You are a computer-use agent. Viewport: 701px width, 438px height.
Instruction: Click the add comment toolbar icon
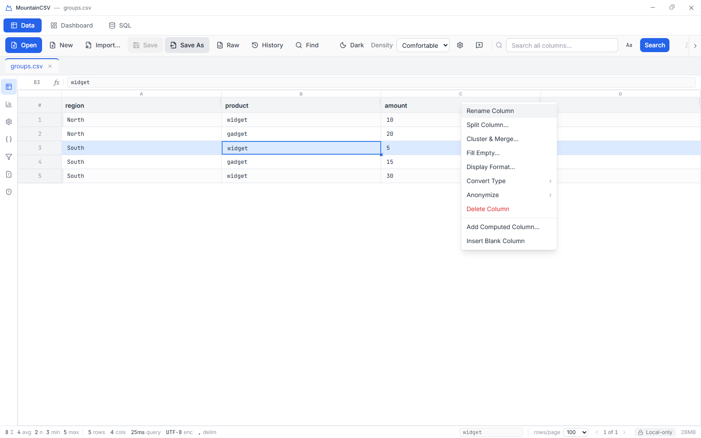pyautogui.click(x=479, y=45)
